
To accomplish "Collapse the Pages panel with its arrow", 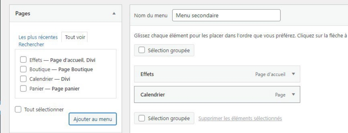I will click(114, 14).
